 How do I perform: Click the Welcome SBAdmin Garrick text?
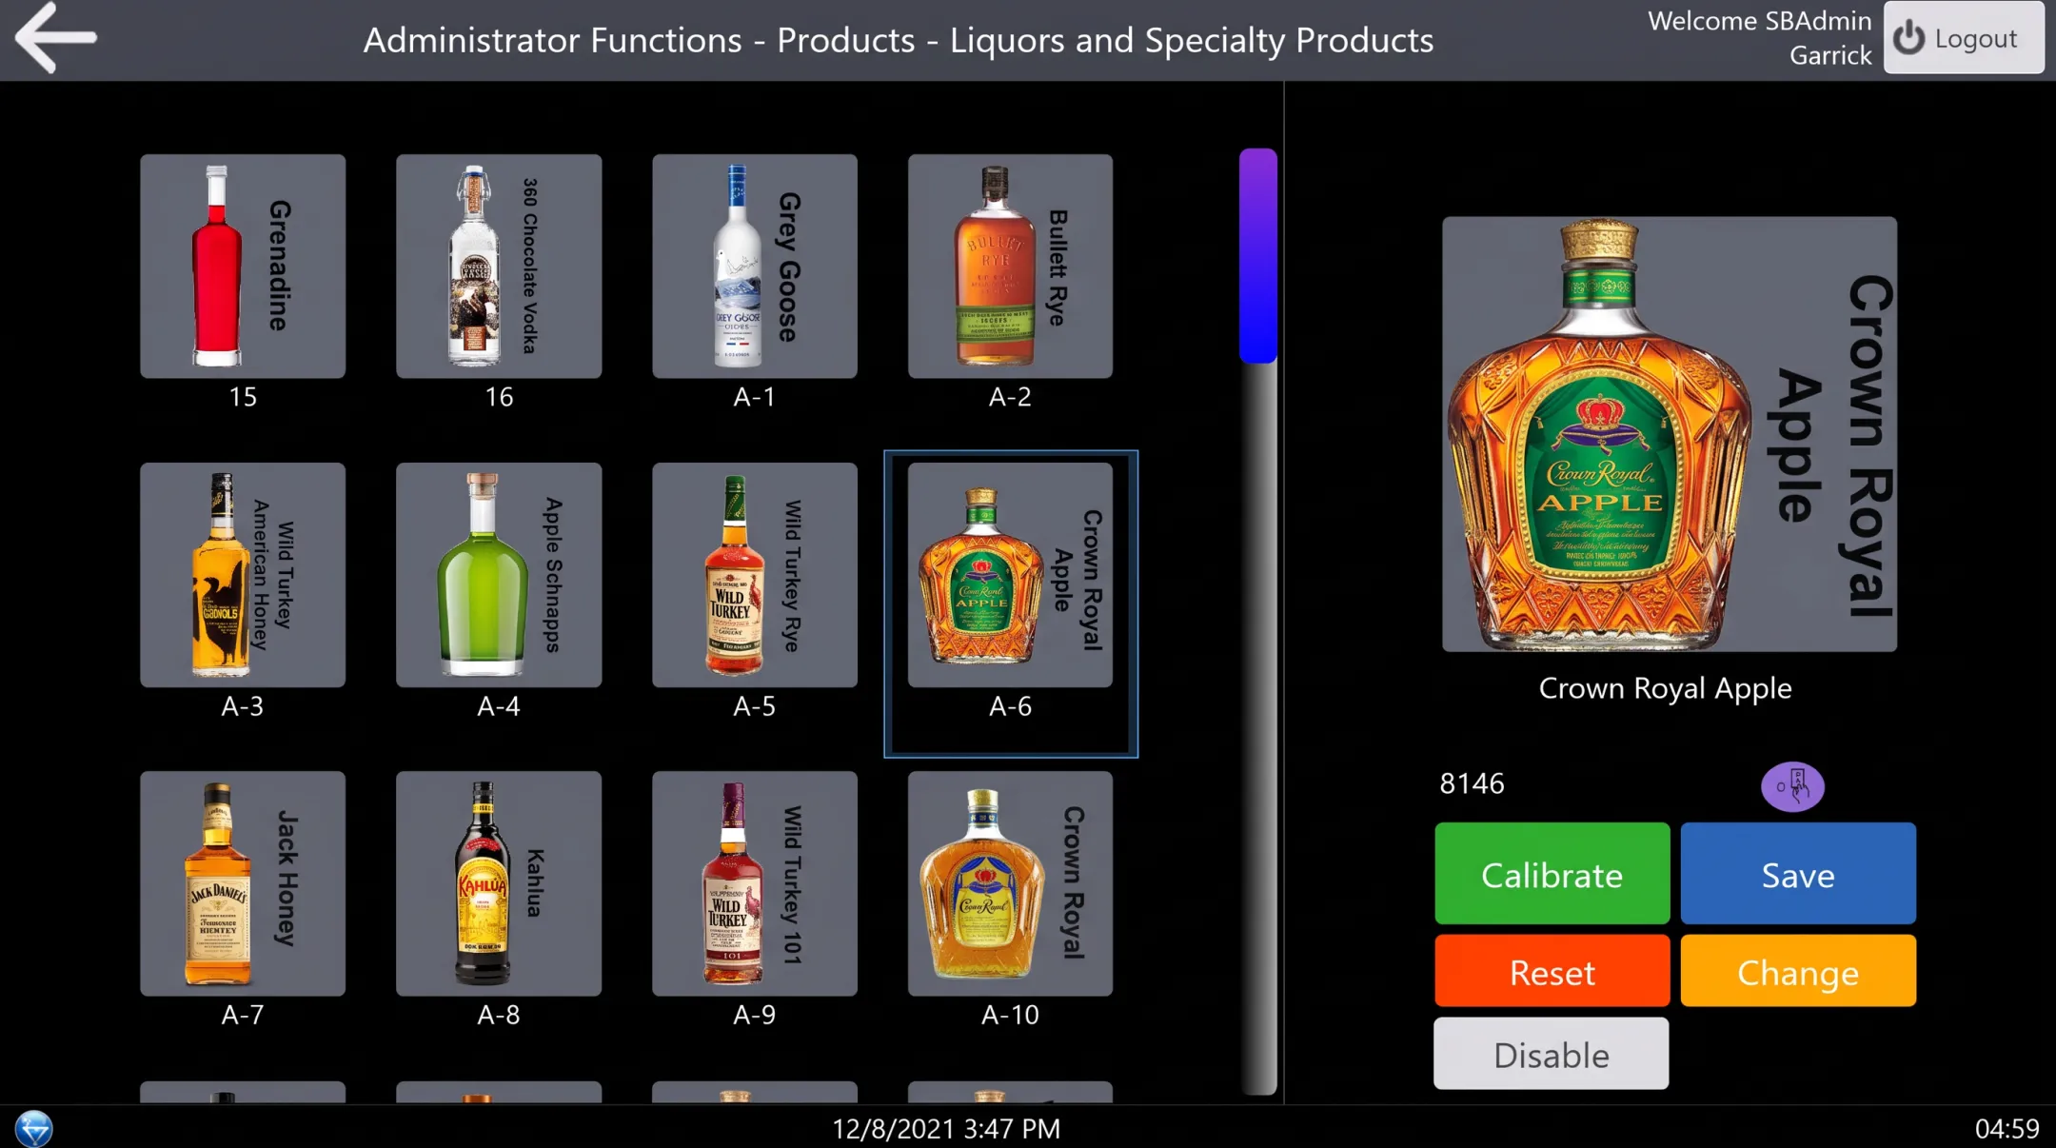[1760, 38]
